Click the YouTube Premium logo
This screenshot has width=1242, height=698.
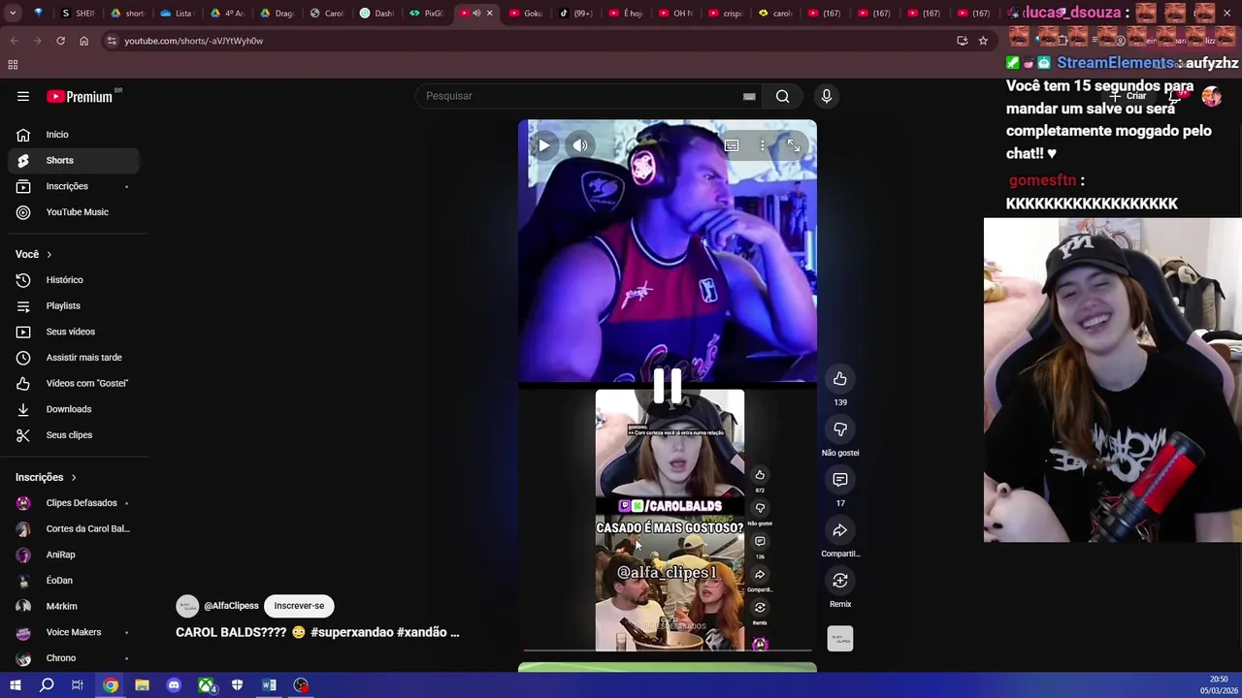click(x=82, y=96)
